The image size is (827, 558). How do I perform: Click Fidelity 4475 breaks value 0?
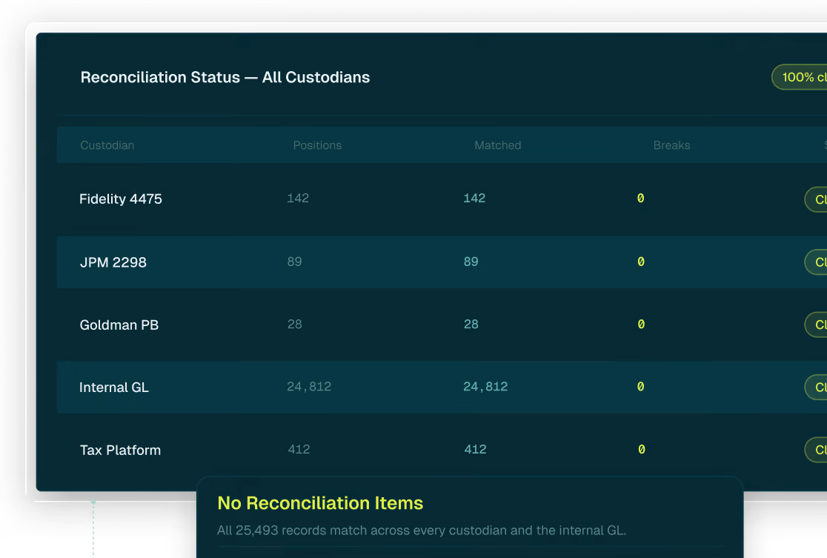coord(641,199)
